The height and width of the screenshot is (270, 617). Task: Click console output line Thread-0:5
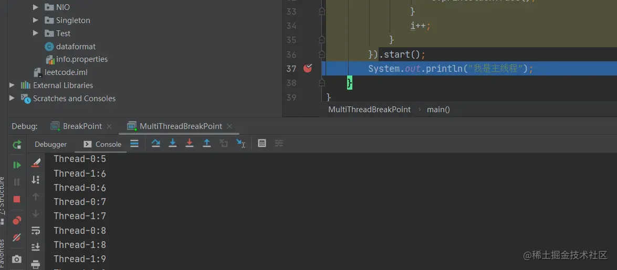pos(80,159)
